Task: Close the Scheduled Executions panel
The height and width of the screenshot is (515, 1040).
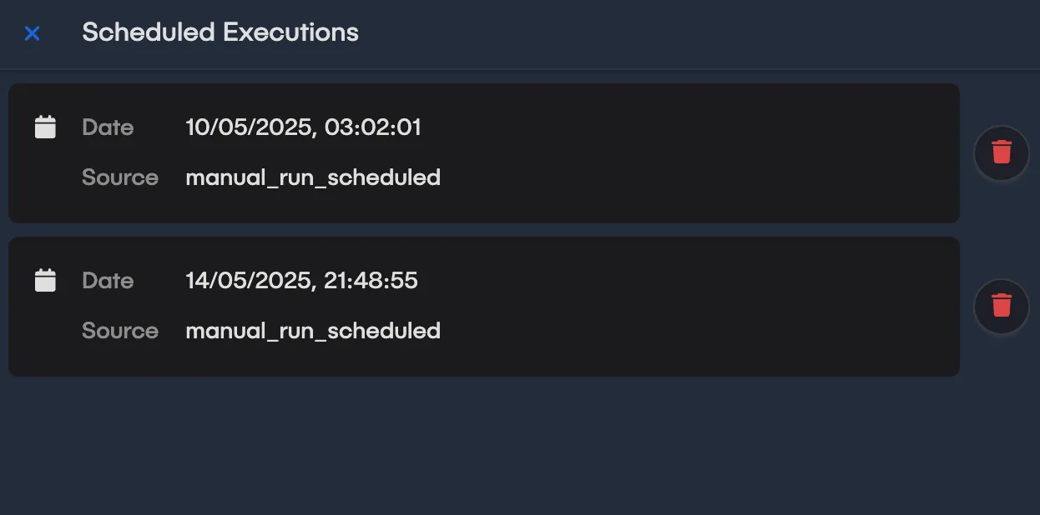Action: point(32,33)
